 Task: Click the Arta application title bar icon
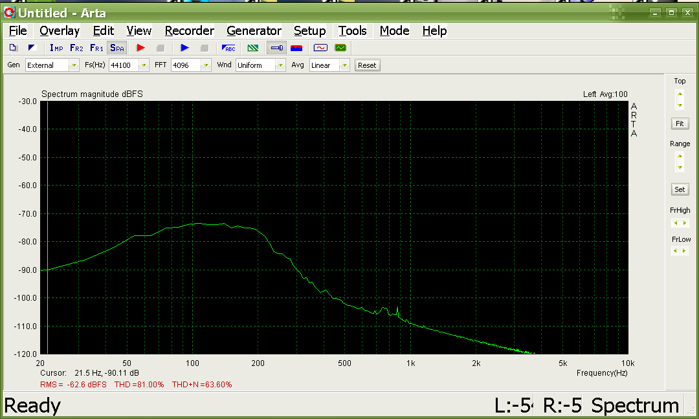pos(9,12)
